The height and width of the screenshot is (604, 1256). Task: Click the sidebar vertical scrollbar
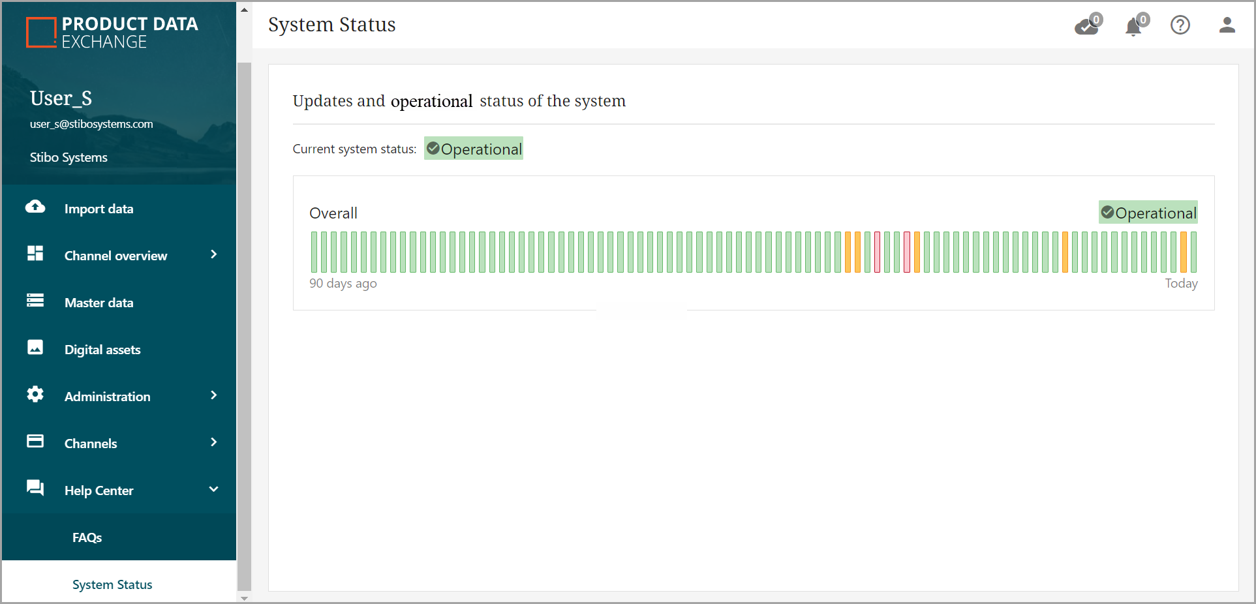coord(244,326)
